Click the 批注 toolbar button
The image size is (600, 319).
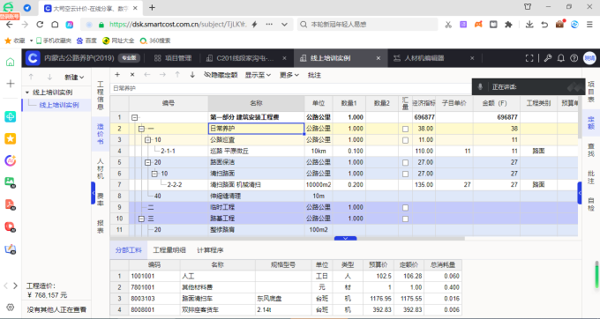point(314,75)
